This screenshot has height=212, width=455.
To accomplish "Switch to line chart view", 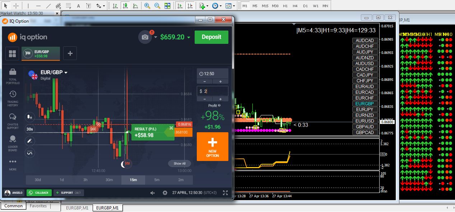I will tap(135, 6).
